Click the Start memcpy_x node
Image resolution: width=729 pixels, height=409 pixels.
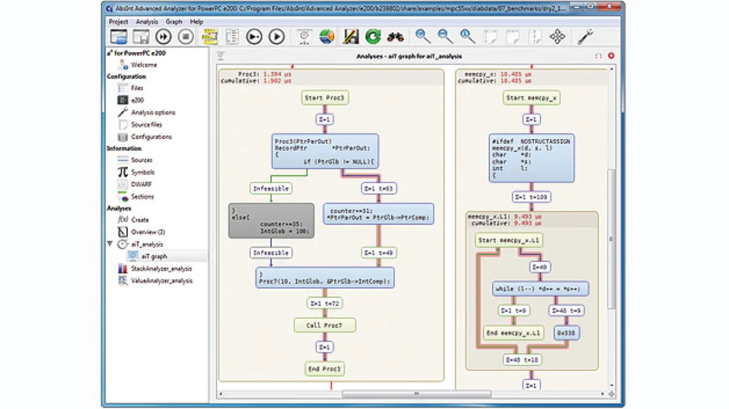(x=531, y=98)
